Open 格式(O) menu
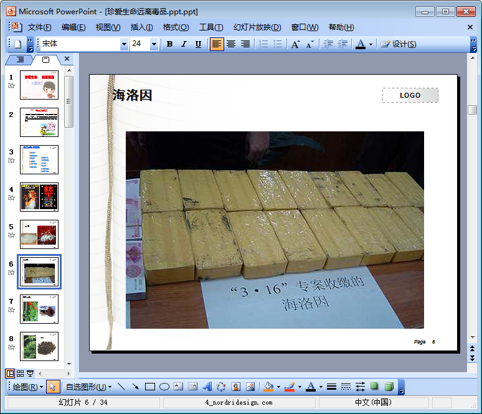 (176, 27)
